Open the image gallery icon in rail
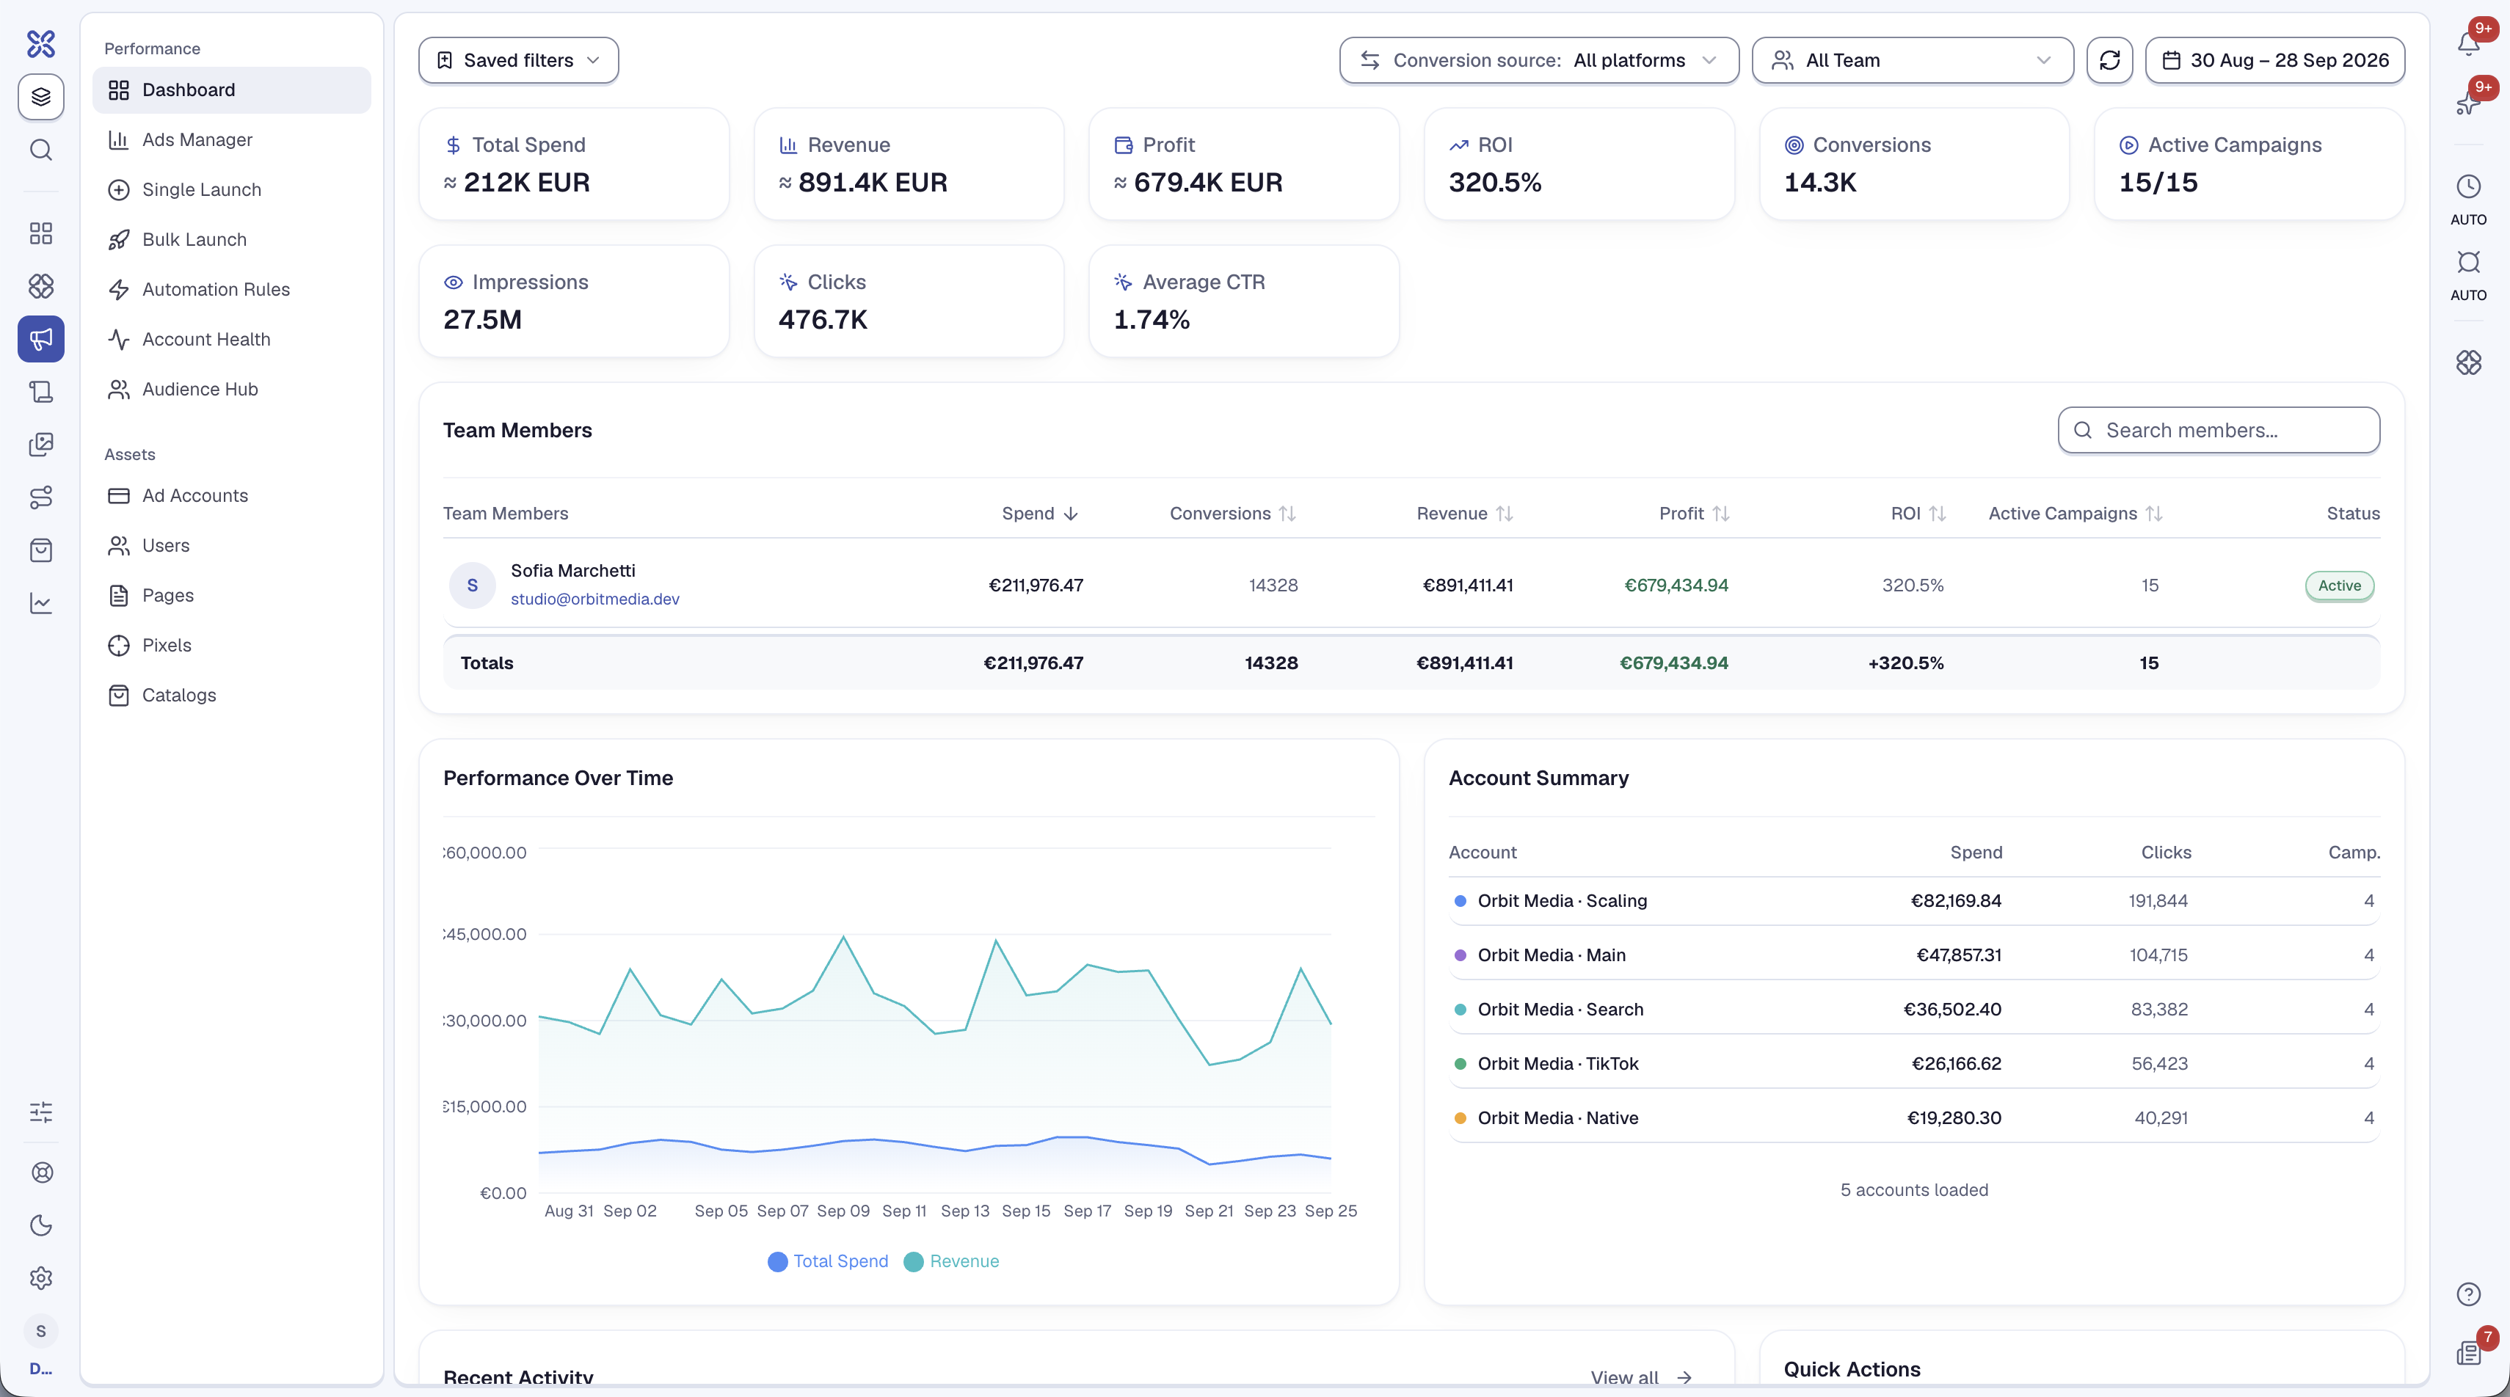 tap(41, 444)
